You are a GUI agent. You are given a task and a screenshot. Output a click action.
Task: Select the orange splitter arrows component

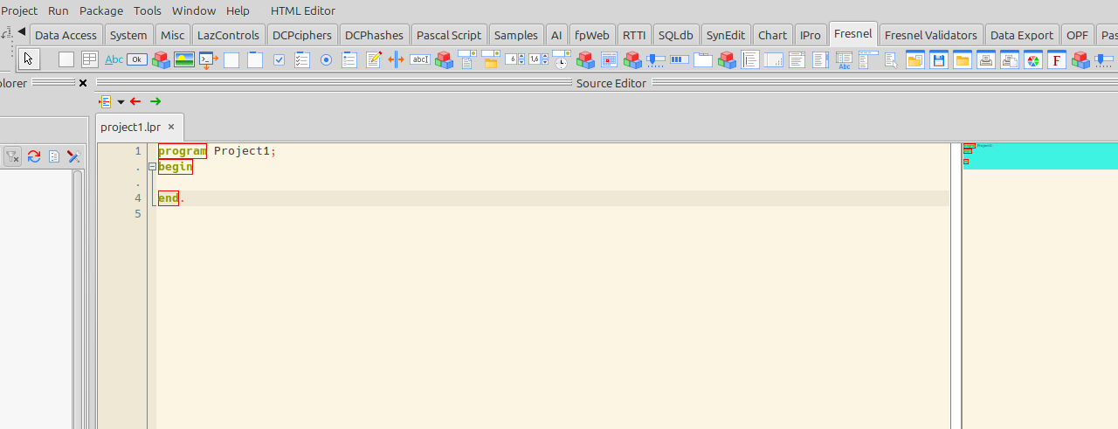click(x=397, y=59)
